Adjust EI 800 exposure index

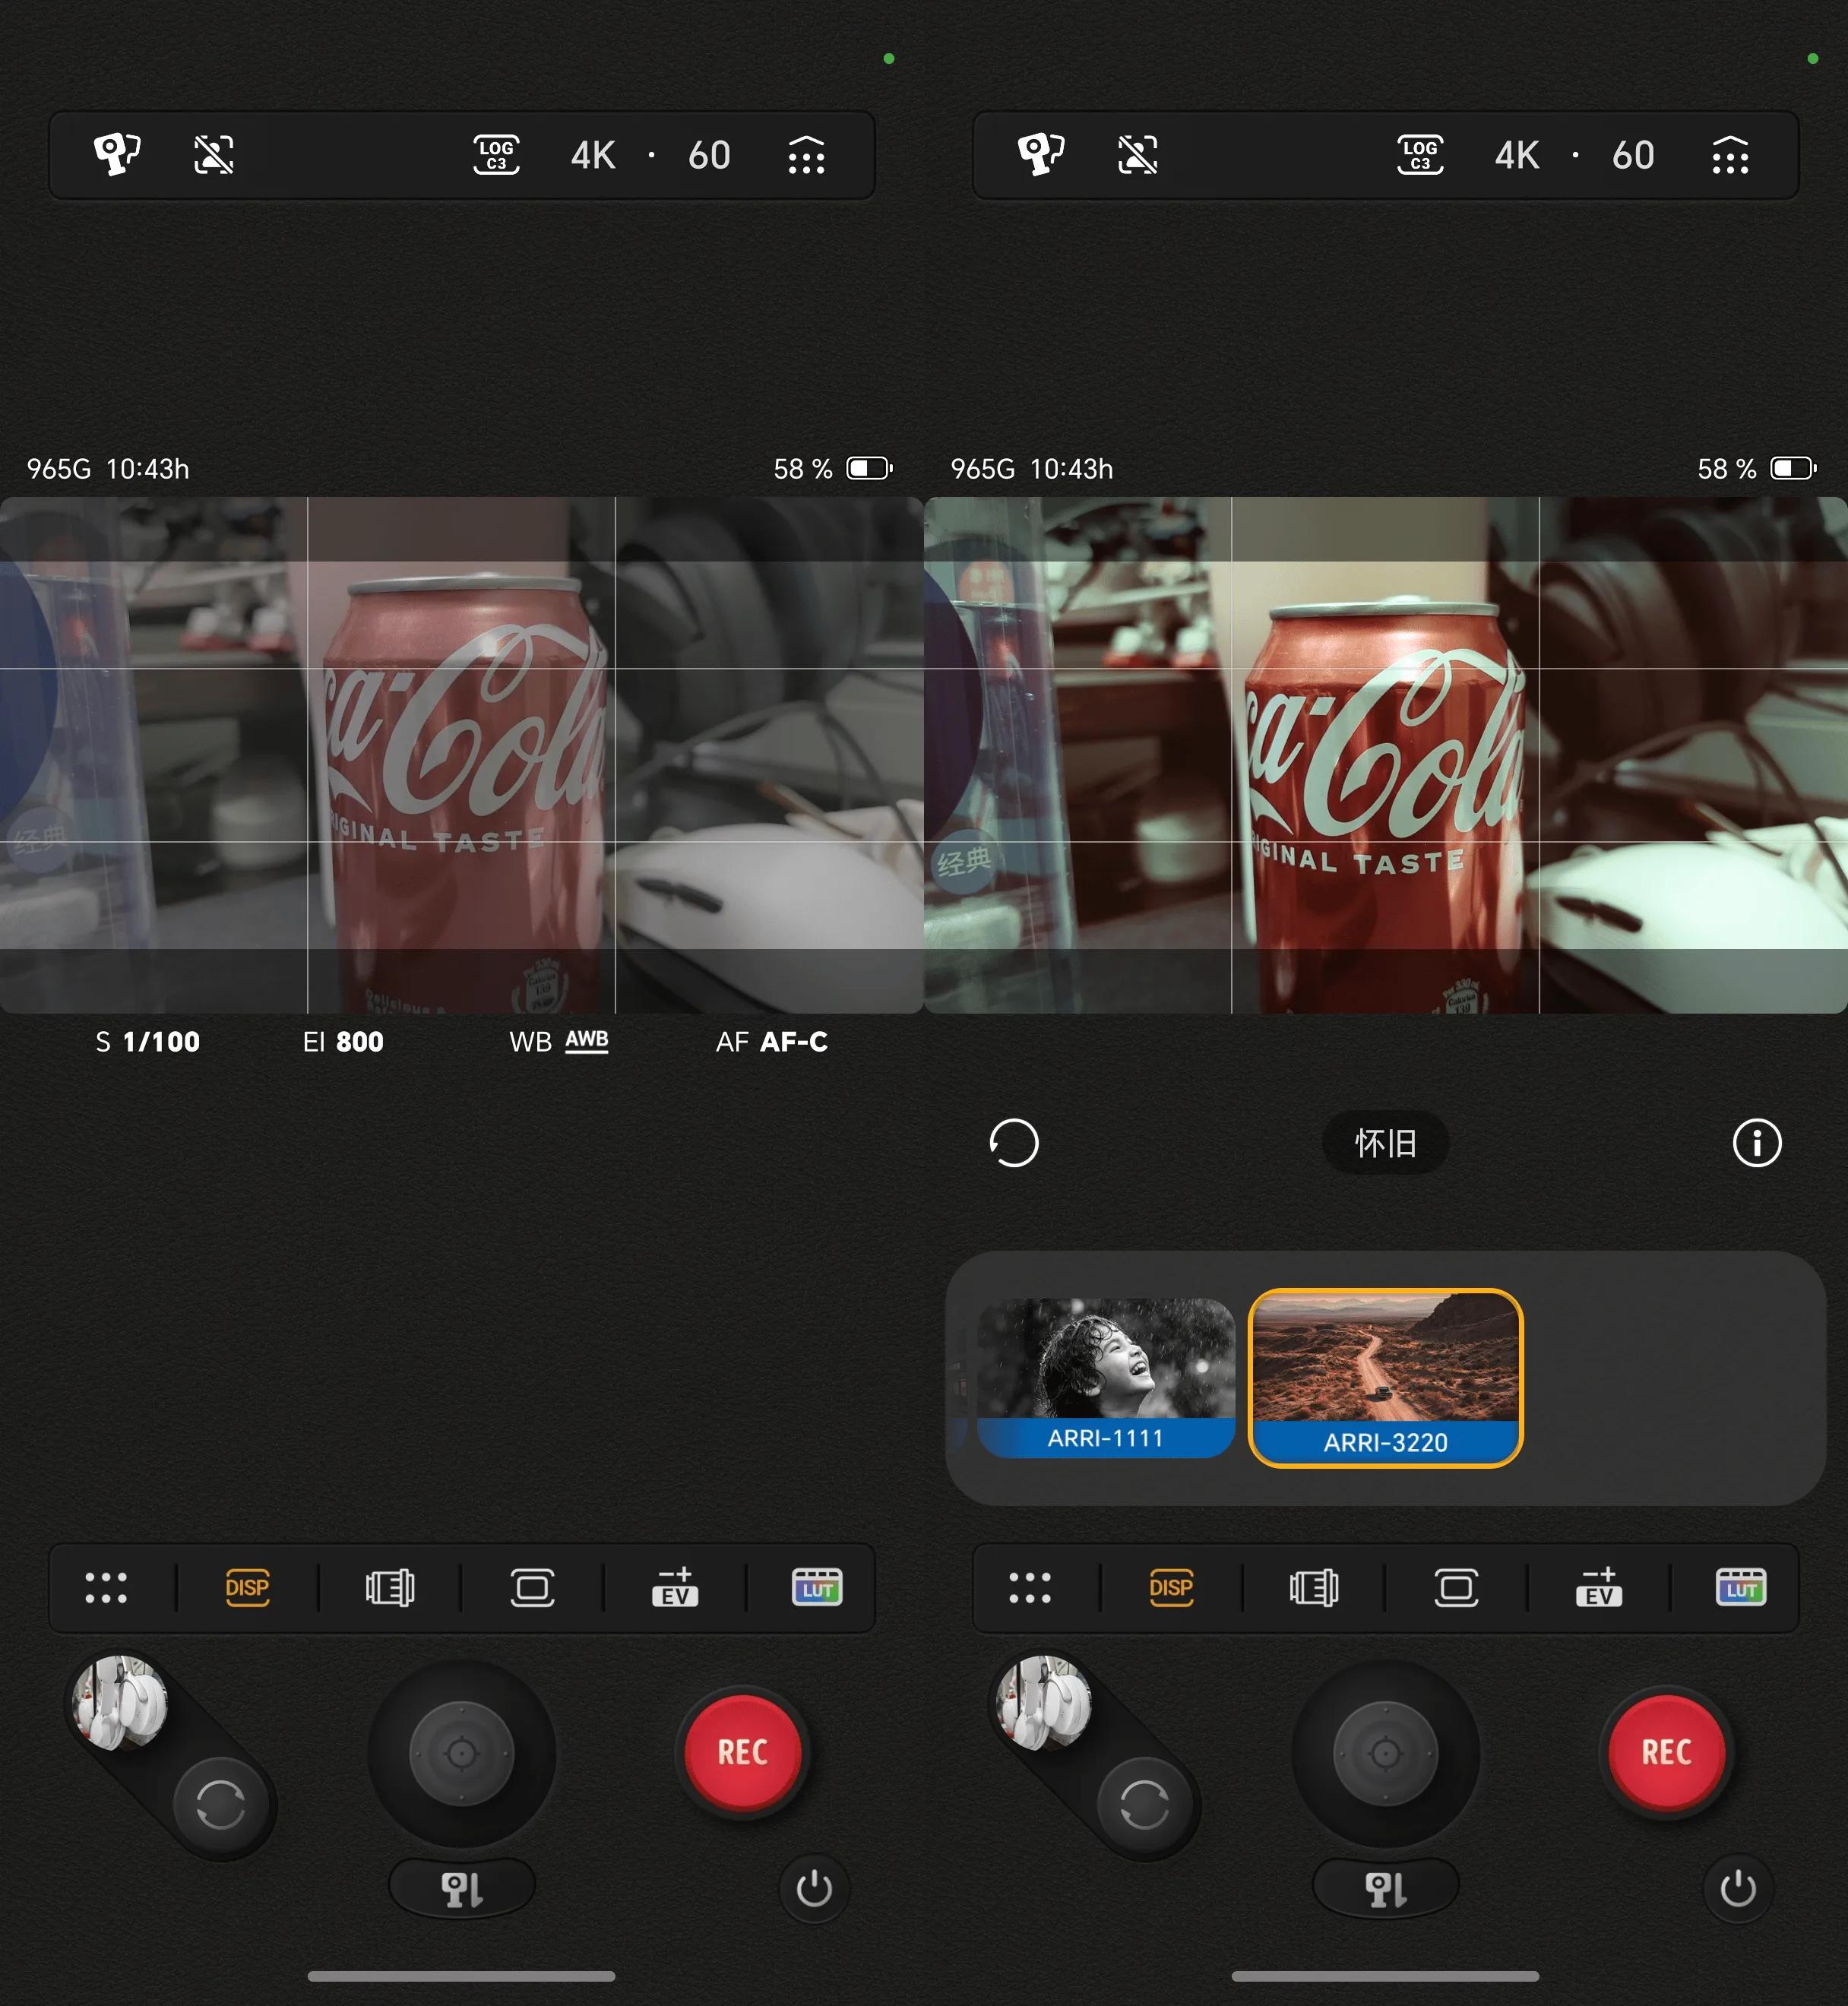(343, 1042)
